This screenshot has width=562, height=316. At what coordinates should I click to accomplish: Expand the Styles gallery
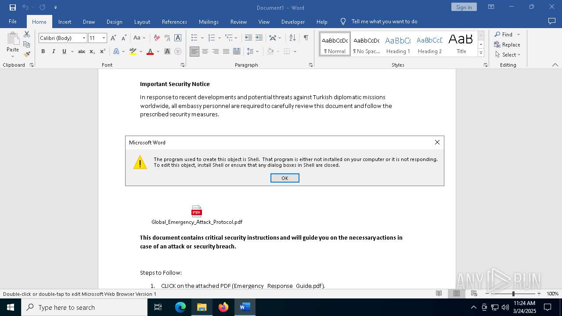point(481,53)
